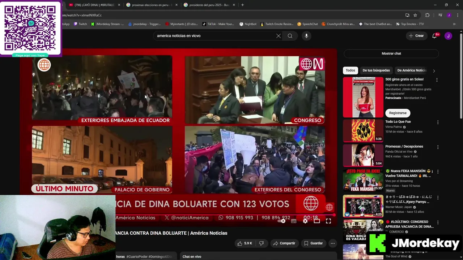The image size is (463, 260).
Task: Open the Twitch bookmark
Action: tap(80, 24)
